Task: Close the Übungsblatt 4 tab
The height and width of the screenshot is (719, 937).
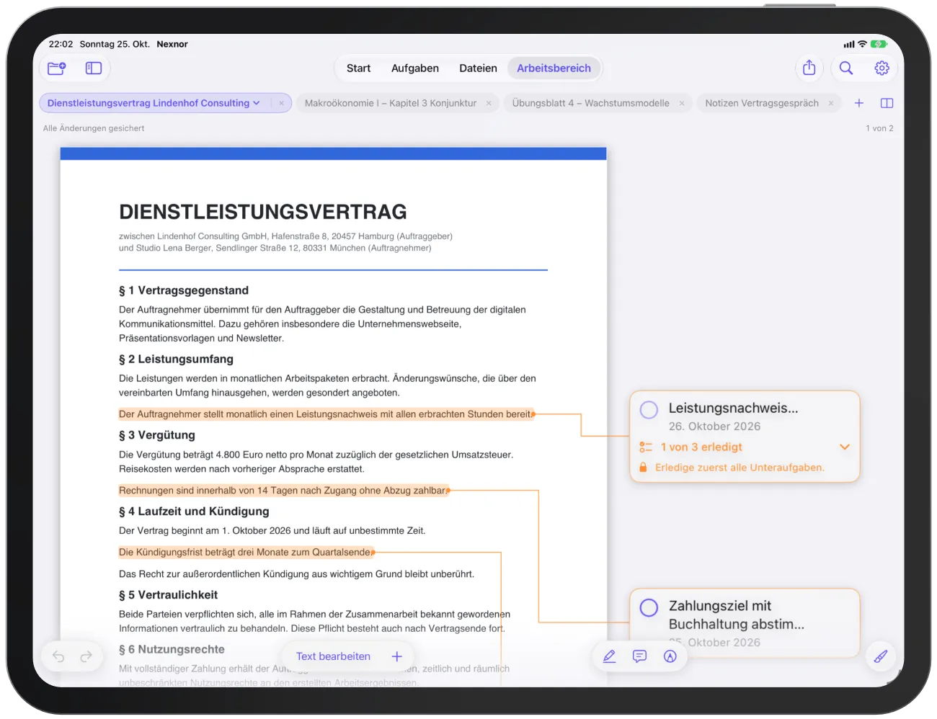Action: 682,103
